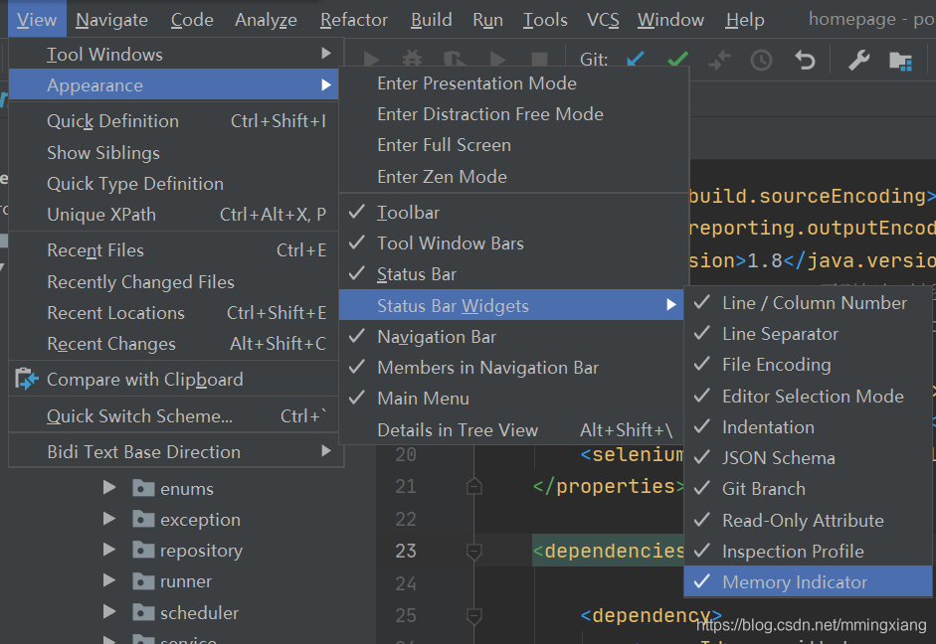Toggle Line Separator widget

pyautogui.click(x=809, y=333)
